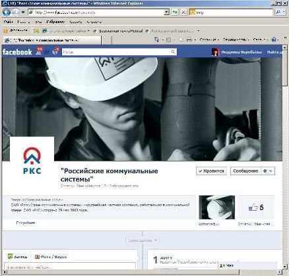Click the vertical scrollbar up arrow
Image resolution: width=289 pixels, height=276 pixels.
tap(284, 47)
